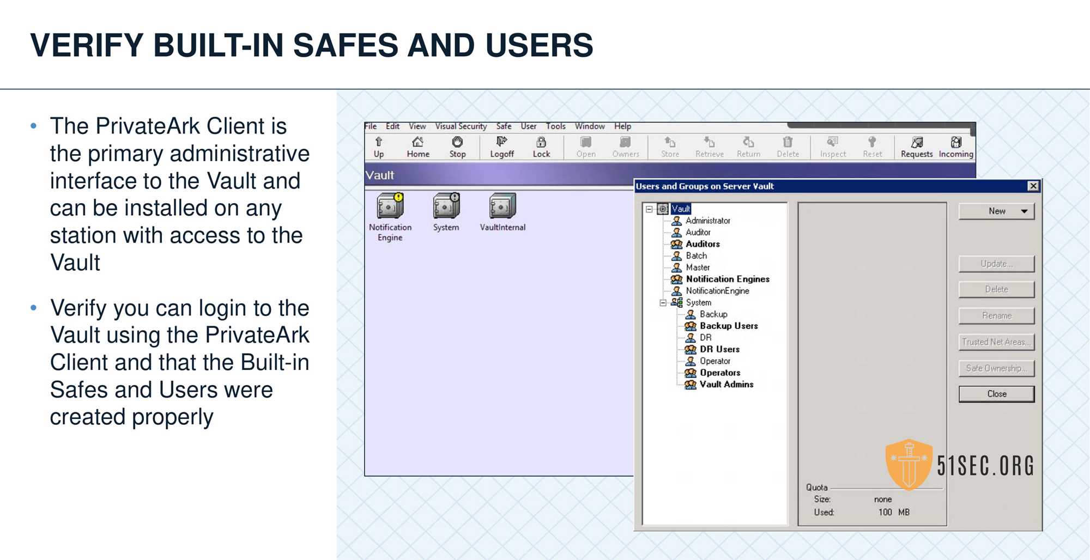Select the DR user

click(x=706, y=338)
